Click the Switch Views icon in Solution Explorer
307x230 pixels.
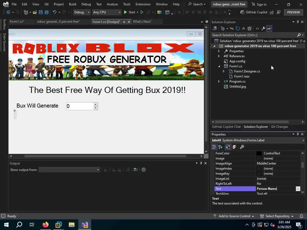tap(214, 28)
